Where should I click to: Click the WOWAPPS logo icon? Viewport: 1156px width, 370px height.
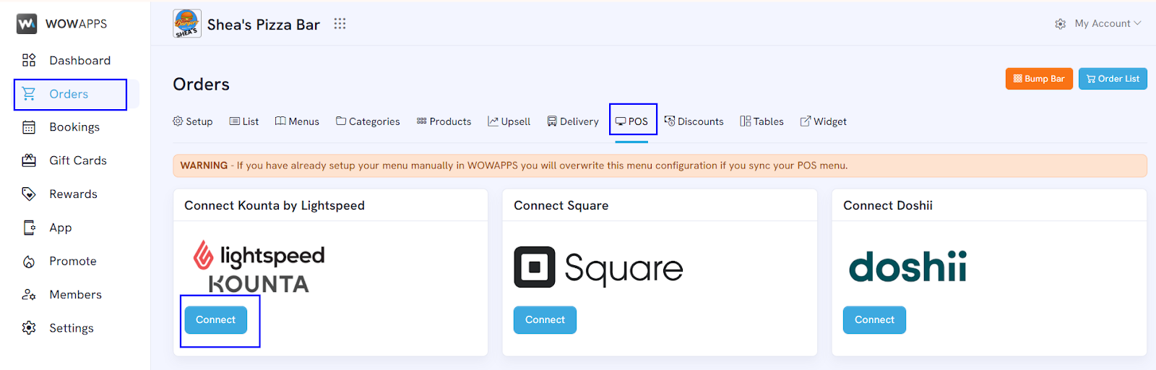[27, 24]
